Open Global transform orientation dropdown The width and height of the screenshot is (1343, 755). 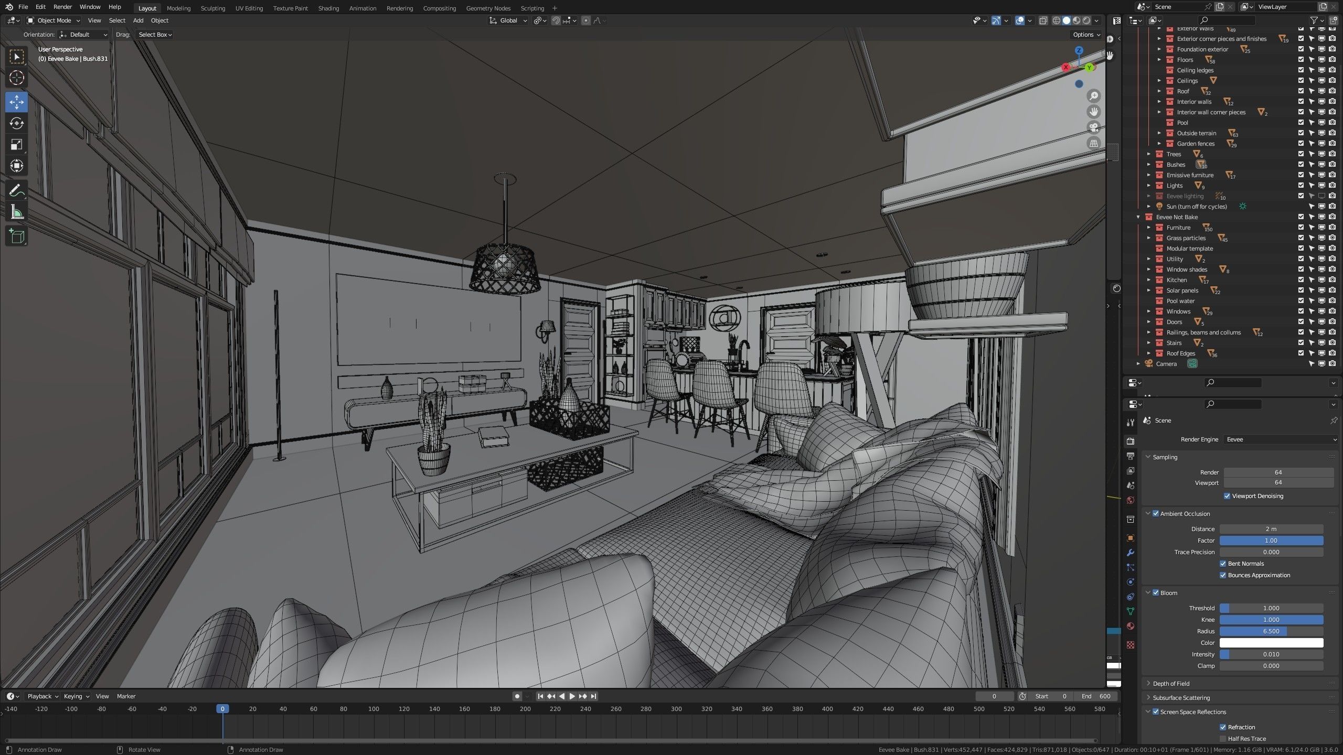(x=508, y=20)
